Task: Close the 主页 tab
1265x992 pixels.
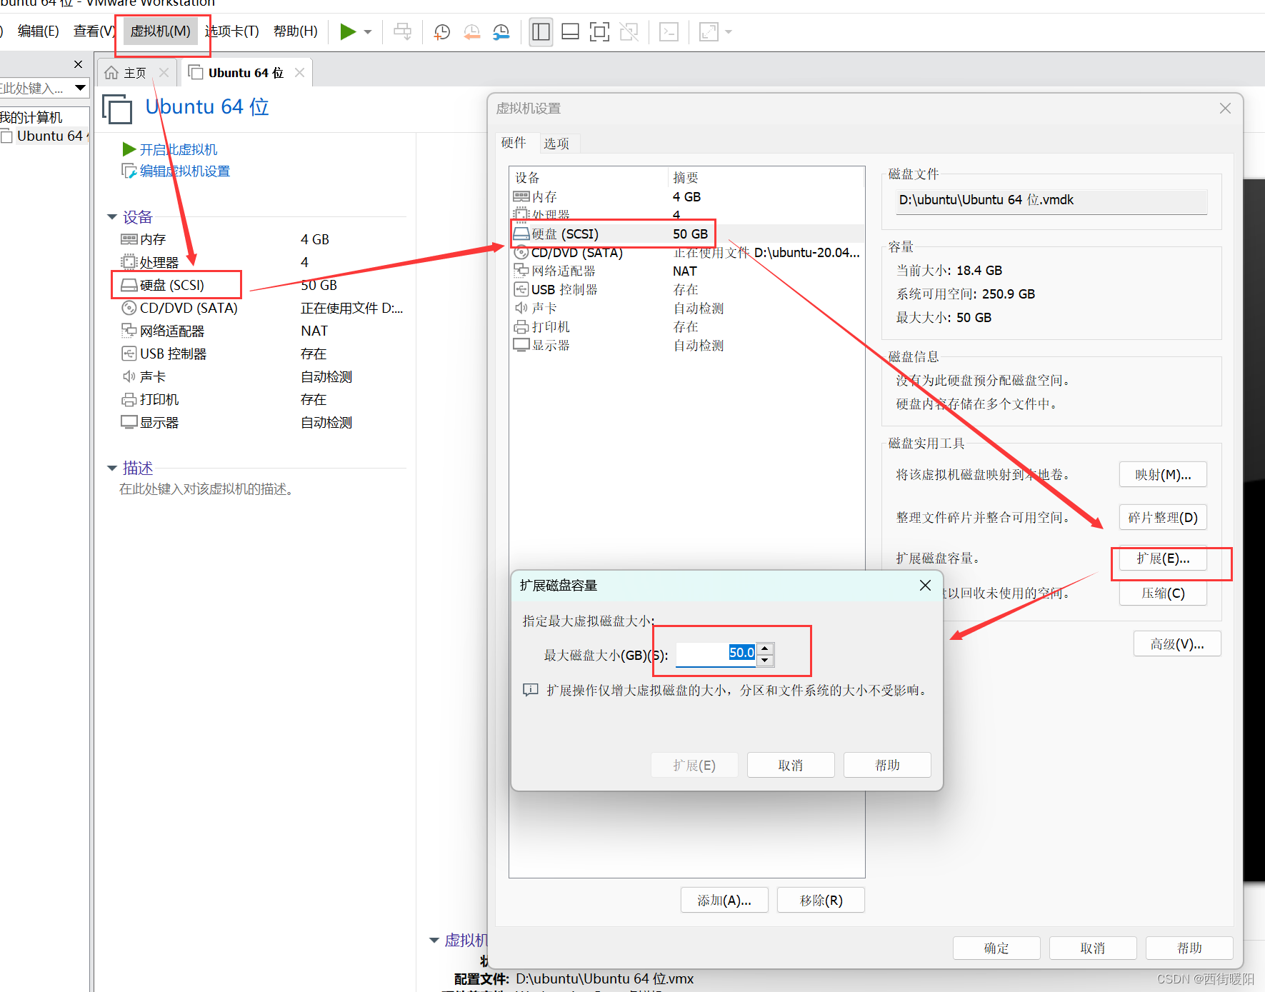Action: tap(164, 73)
